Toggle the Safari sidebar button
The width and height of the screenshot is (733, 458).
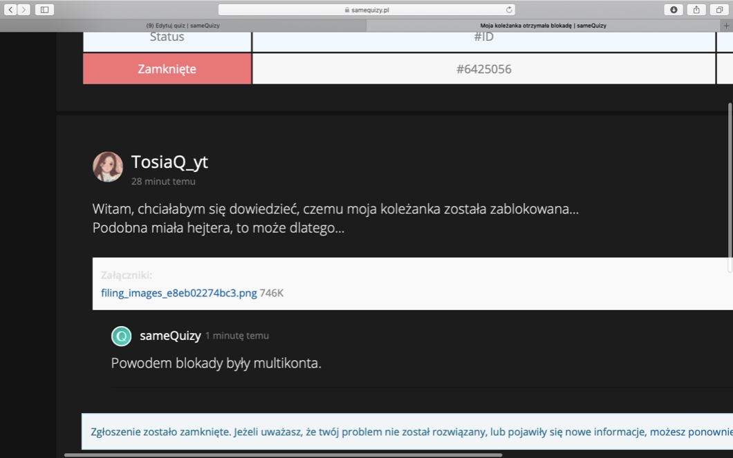pyautogui.click(x=44, y=10)
